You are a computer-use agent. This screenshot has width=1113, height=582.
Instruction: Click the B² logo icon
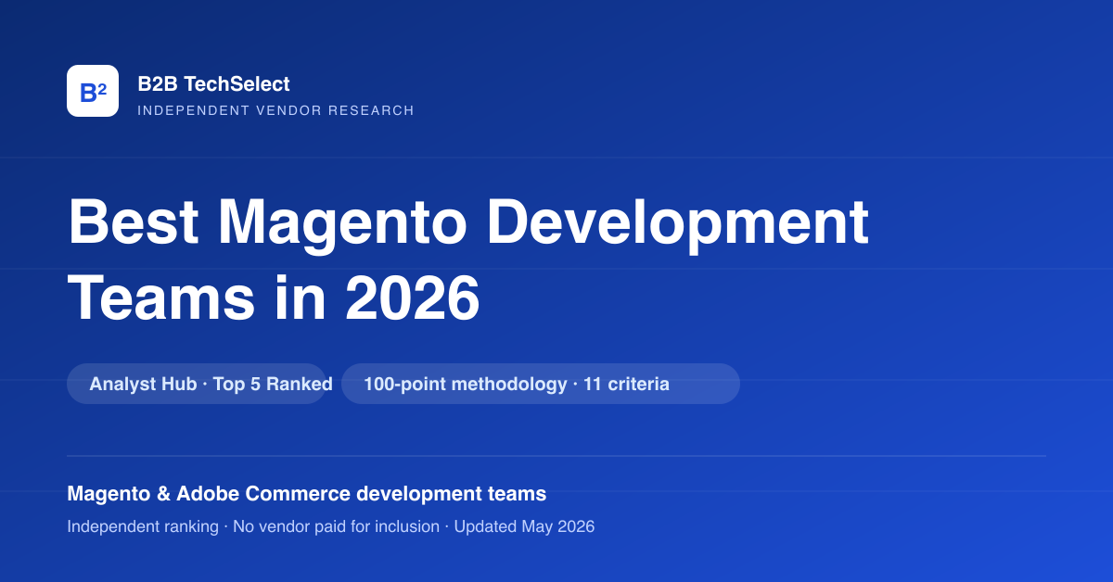(93, 91)
